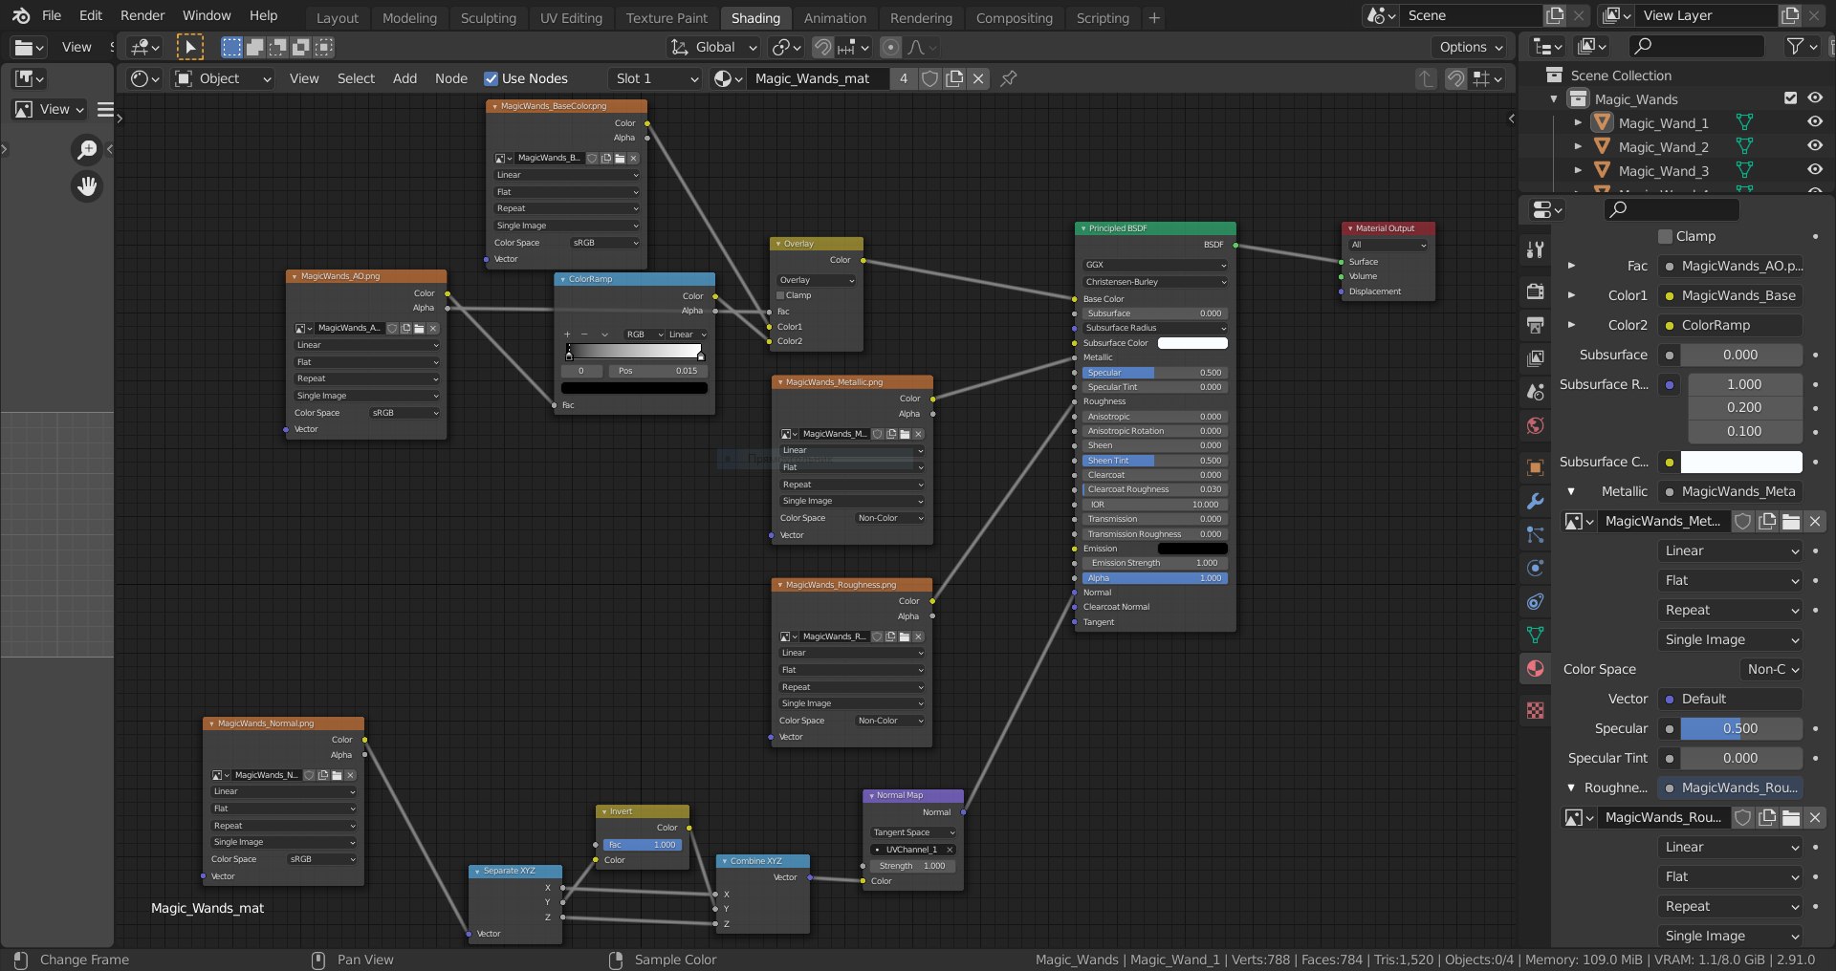Unlink the material with the X button

[x=978, y=78]
